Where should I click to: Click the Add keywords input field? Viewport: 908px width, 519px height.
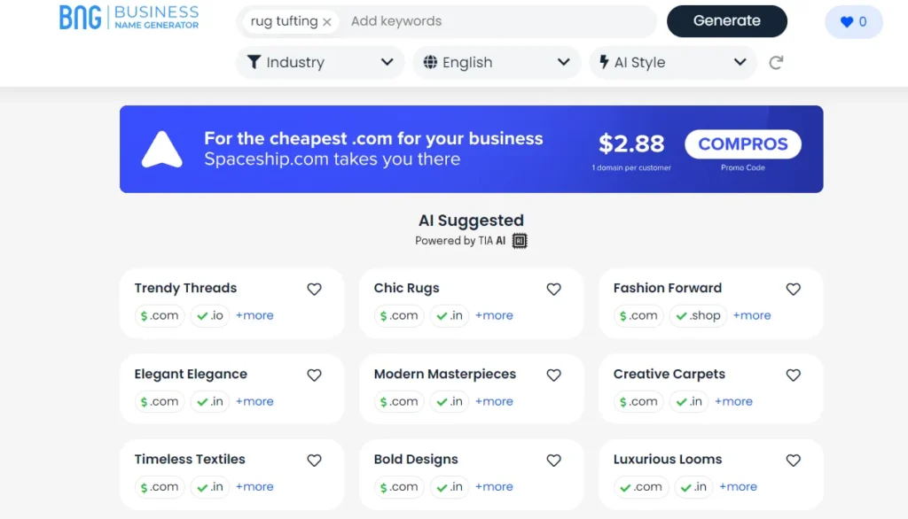[498, 21]
